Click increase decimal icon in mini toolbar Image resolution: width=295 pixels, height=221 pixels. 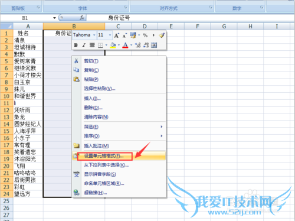click(137, 45)
